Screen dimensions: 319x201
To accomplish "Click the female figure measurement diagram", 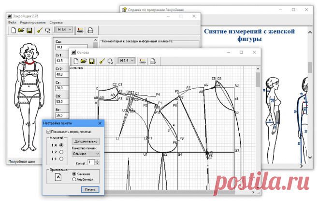I will (29, 97).
